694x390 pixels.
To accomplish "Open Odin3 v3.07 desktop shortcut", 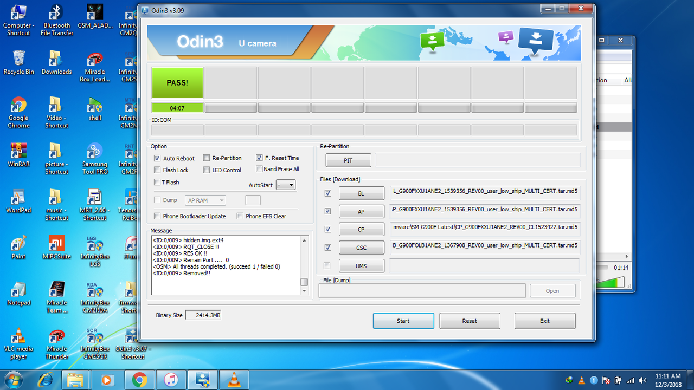I will (x=133, y=344).
